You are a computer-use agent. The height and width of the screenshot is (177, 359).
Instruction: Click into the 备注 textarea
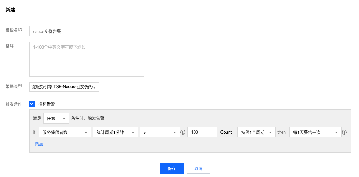click(87, 59)
